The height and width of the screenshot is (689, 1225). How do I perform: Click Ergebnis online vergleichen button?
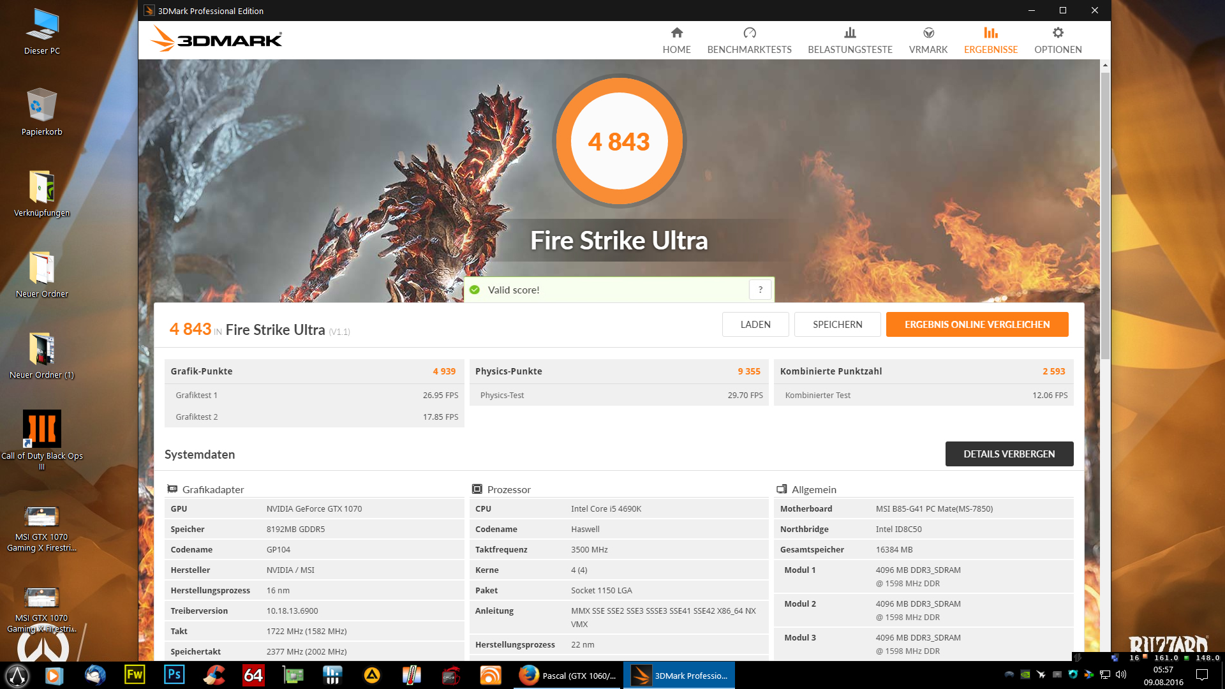pyautogui.click(x=977, y=324)
